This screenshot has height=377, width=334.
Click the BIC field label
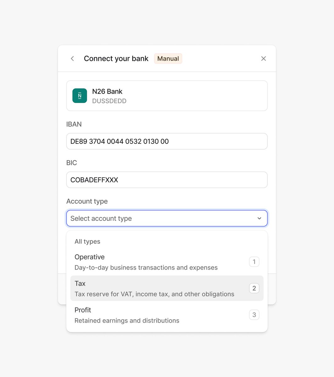point(72,163)
